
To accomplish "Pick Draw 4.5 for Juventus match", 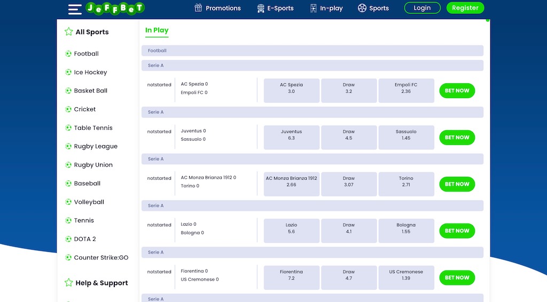I will (x=349, y=137).
